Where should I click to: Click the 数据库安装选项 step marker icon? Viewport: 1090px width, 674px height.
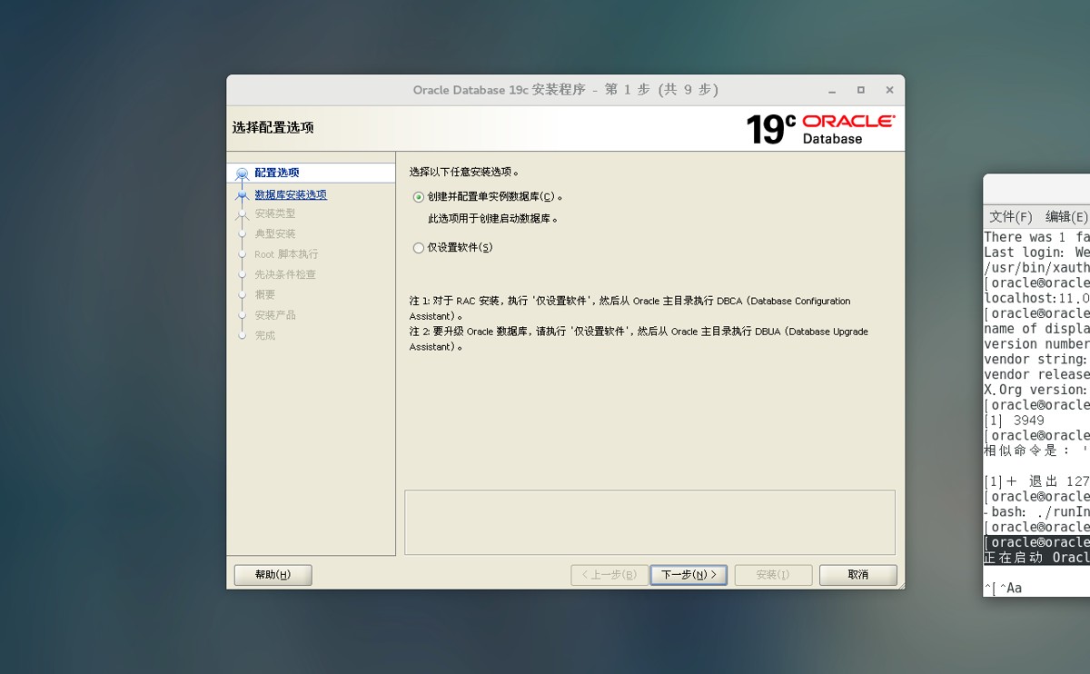point(242,194)
